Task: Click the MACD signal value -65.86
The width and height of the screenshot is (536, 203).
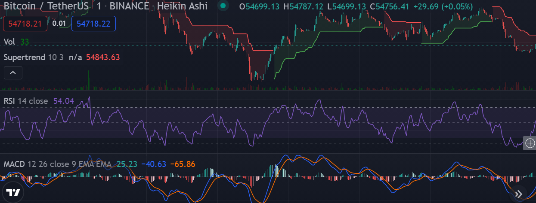Action: pos(183,164)
